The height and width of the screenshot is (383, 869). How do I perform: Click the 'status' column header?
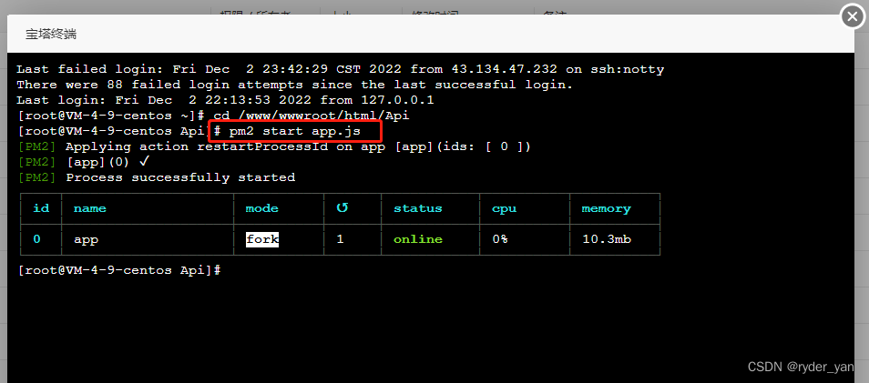418,208
